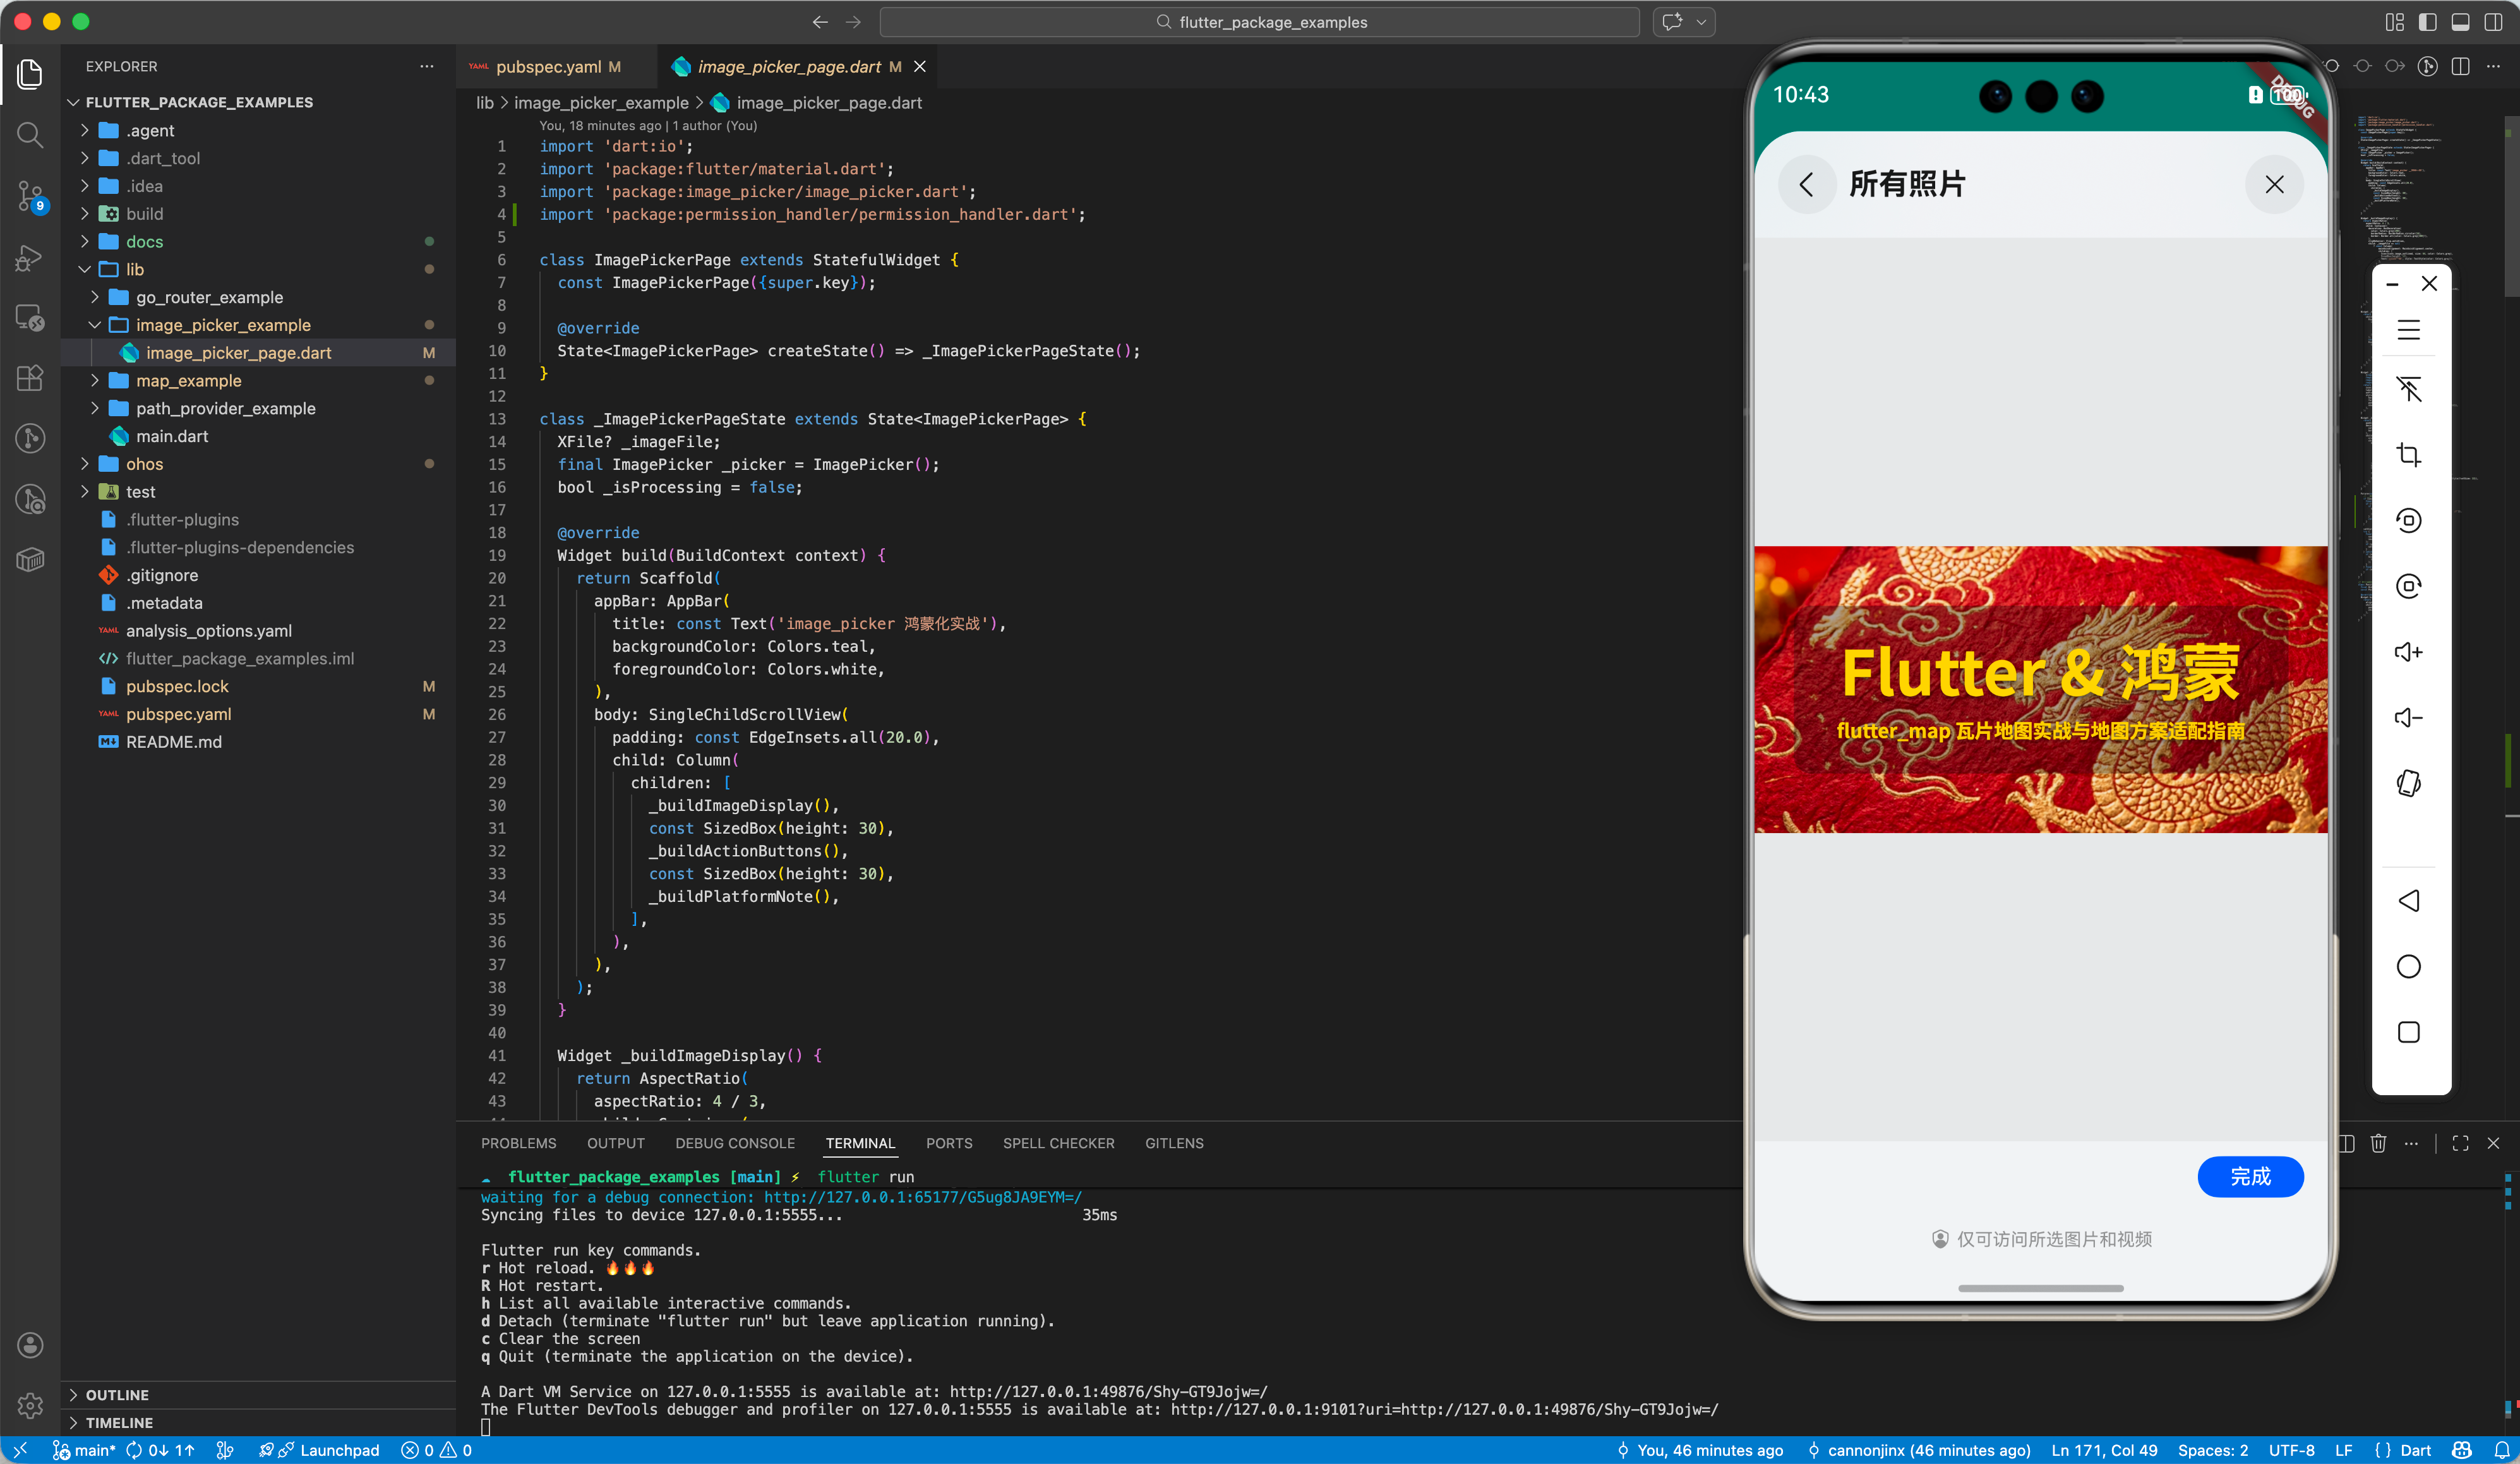
Task: Tap the blue 完成 button
Action: (2250, 1177)
